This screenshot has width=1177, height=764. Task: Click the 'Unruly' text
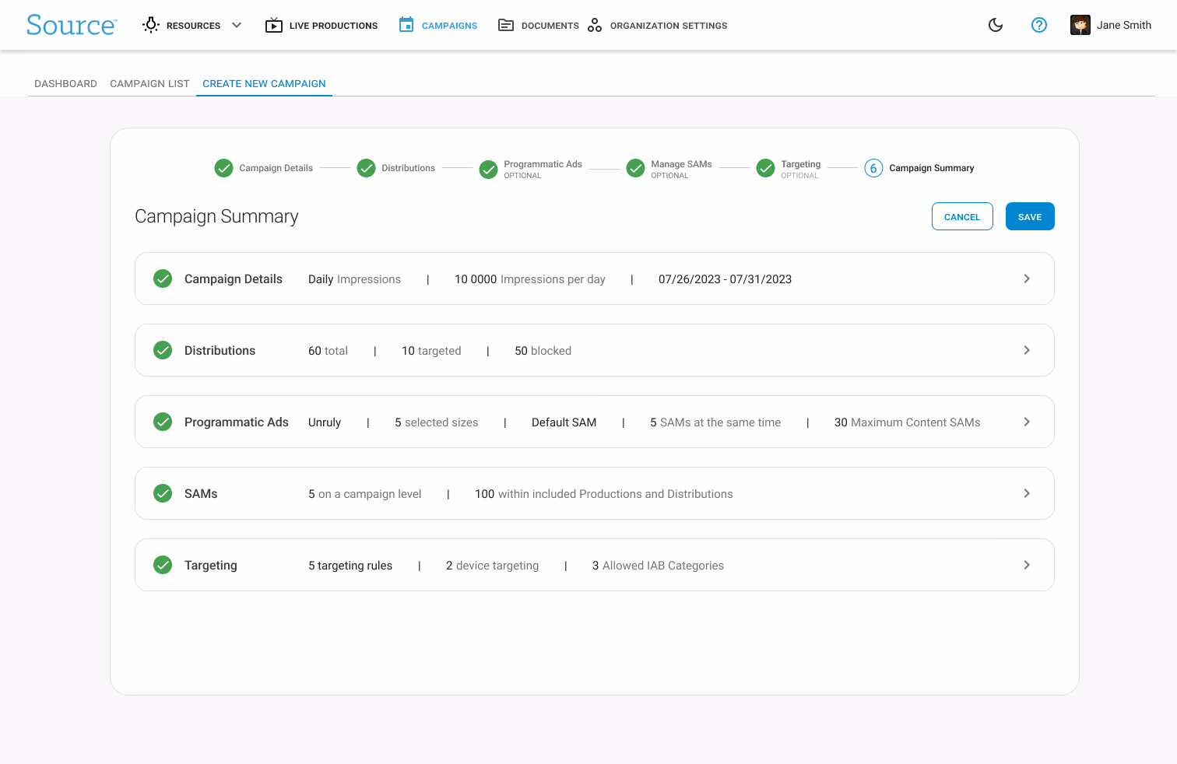click(325, 422)
